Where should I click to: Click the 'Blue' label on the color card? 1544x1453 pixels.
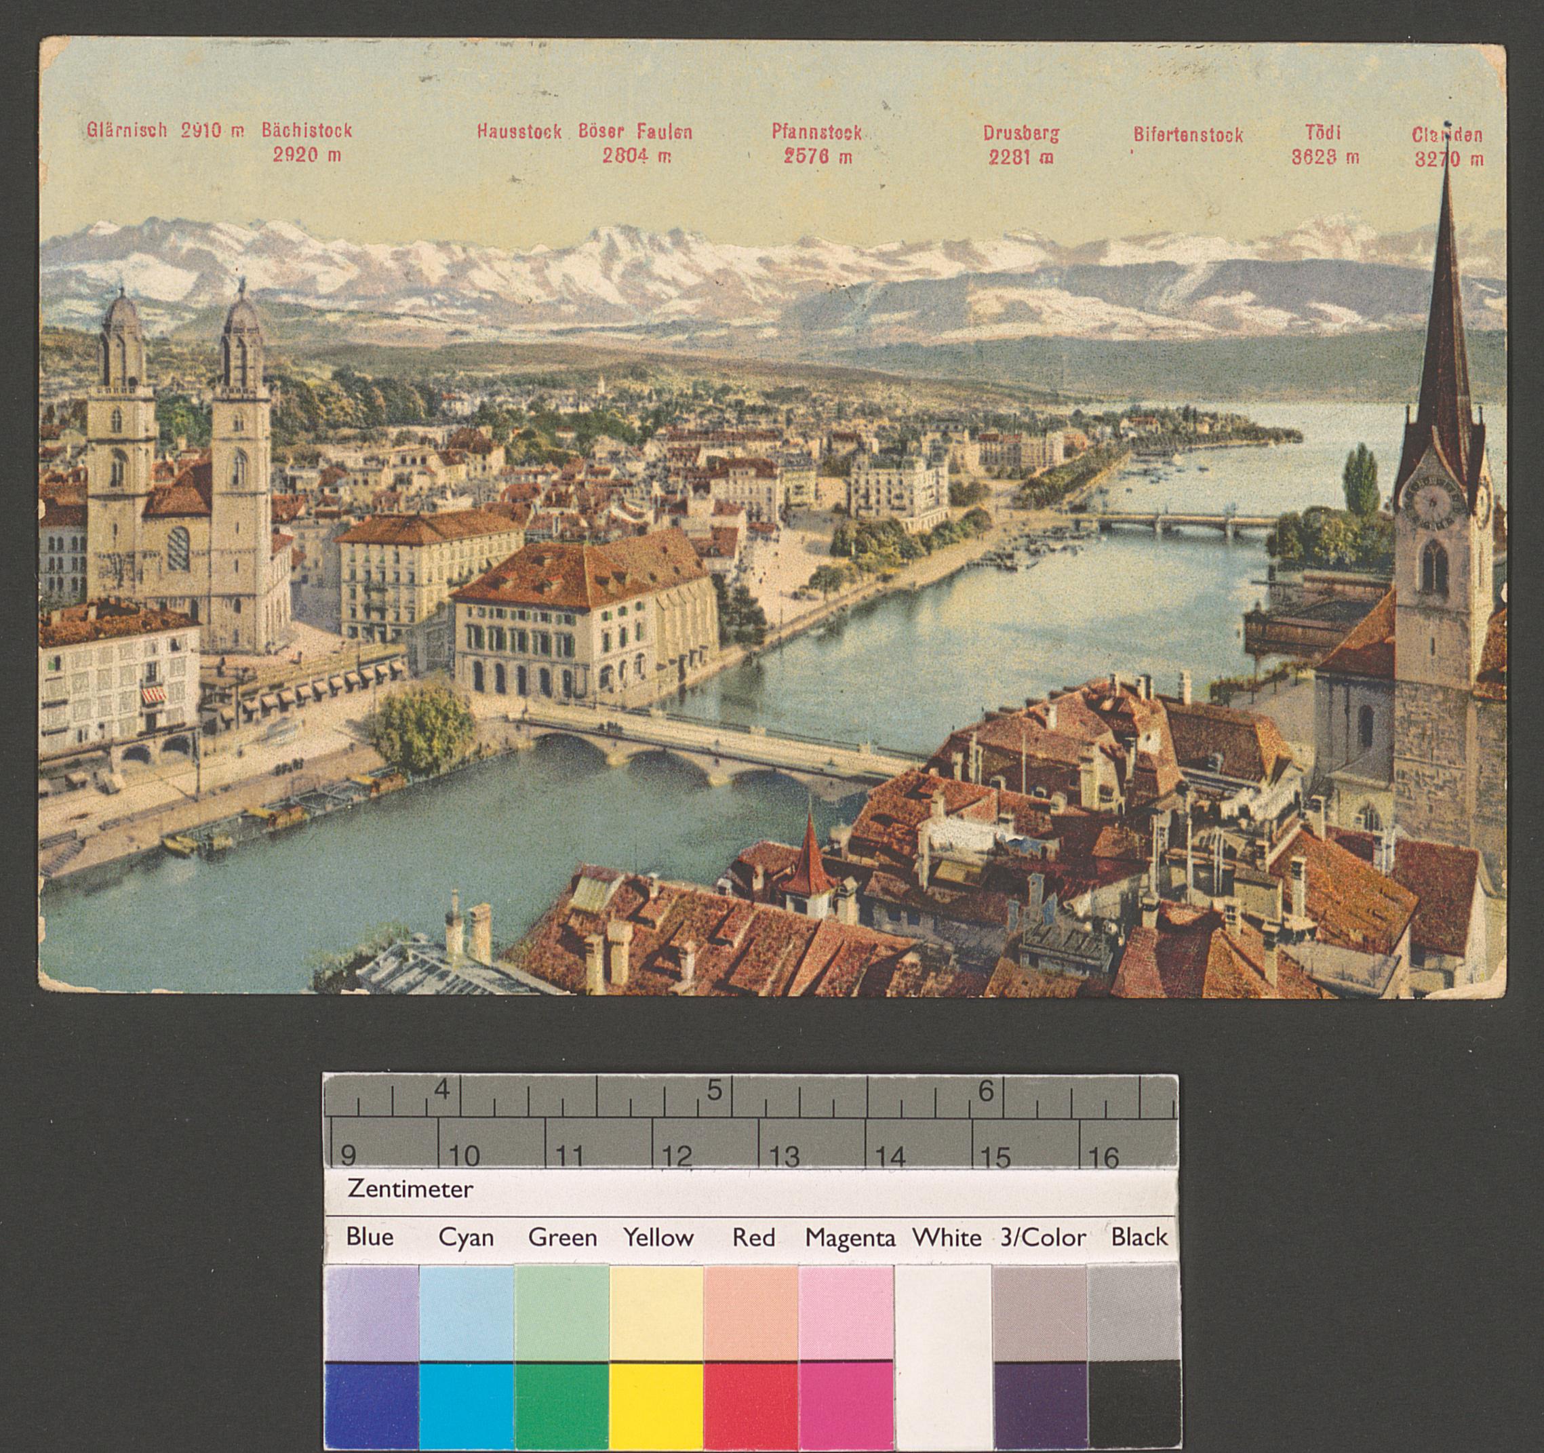[x=370, y=1237]
